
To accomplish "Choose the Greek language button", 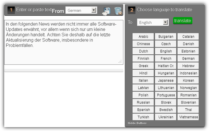I will coord(143,66).
